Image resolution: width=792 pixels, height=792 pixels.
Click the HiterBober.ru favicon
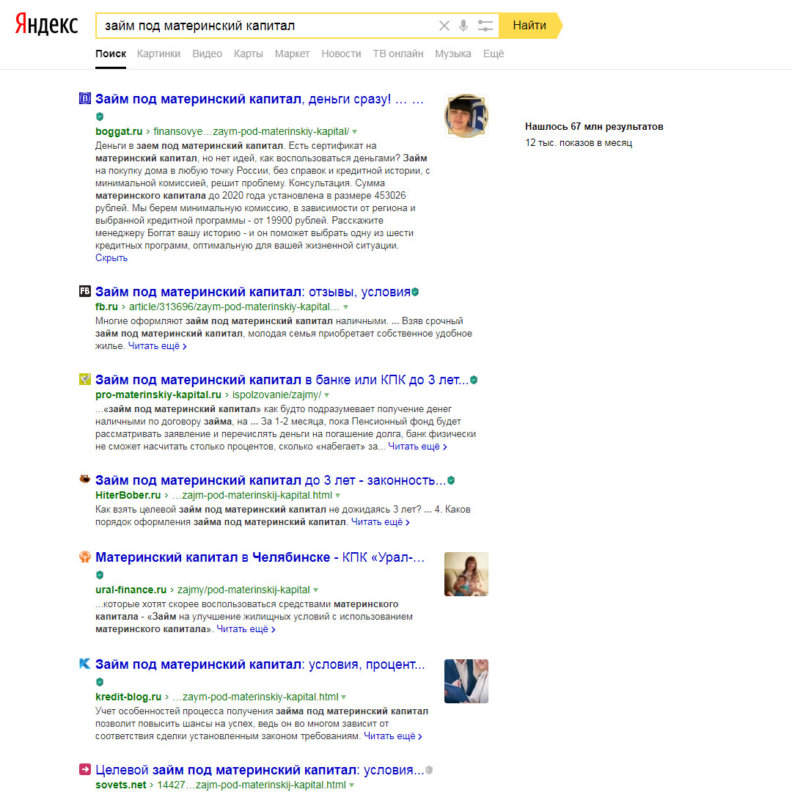pos(85,479)
